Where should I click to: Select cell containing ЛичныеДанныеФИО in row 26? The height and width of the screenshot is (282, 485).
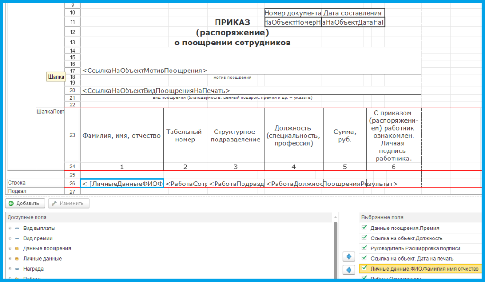click(x=122, y=184)
